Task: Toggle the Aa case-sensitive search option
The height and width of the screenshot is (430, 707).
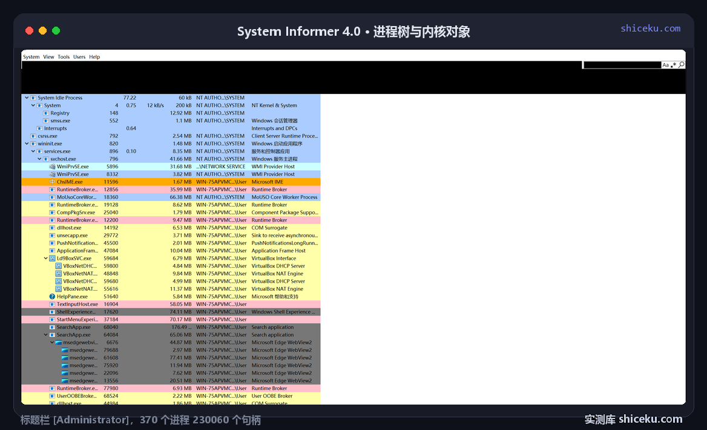Action: pos(665,65)
